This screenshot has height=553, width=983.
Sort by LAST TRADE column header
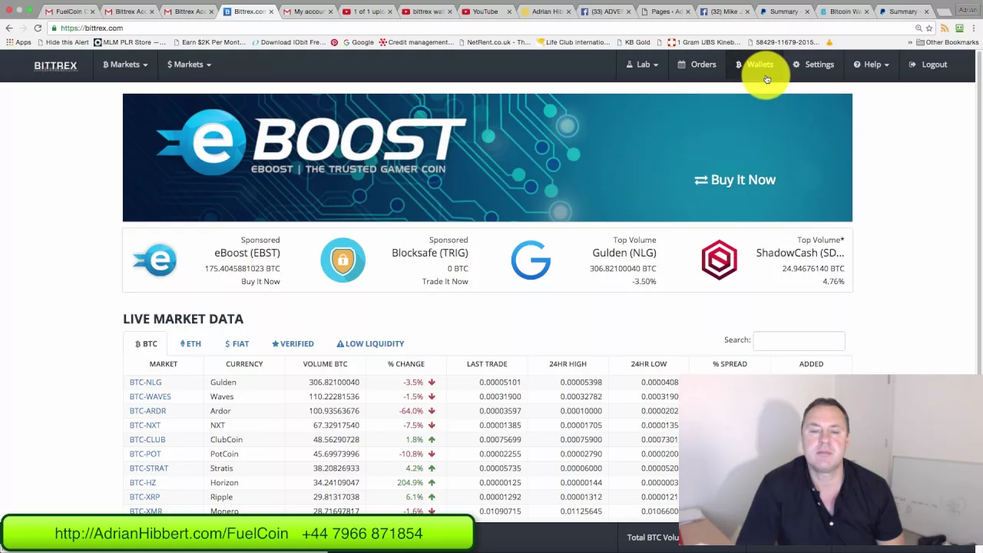(487, 364)
